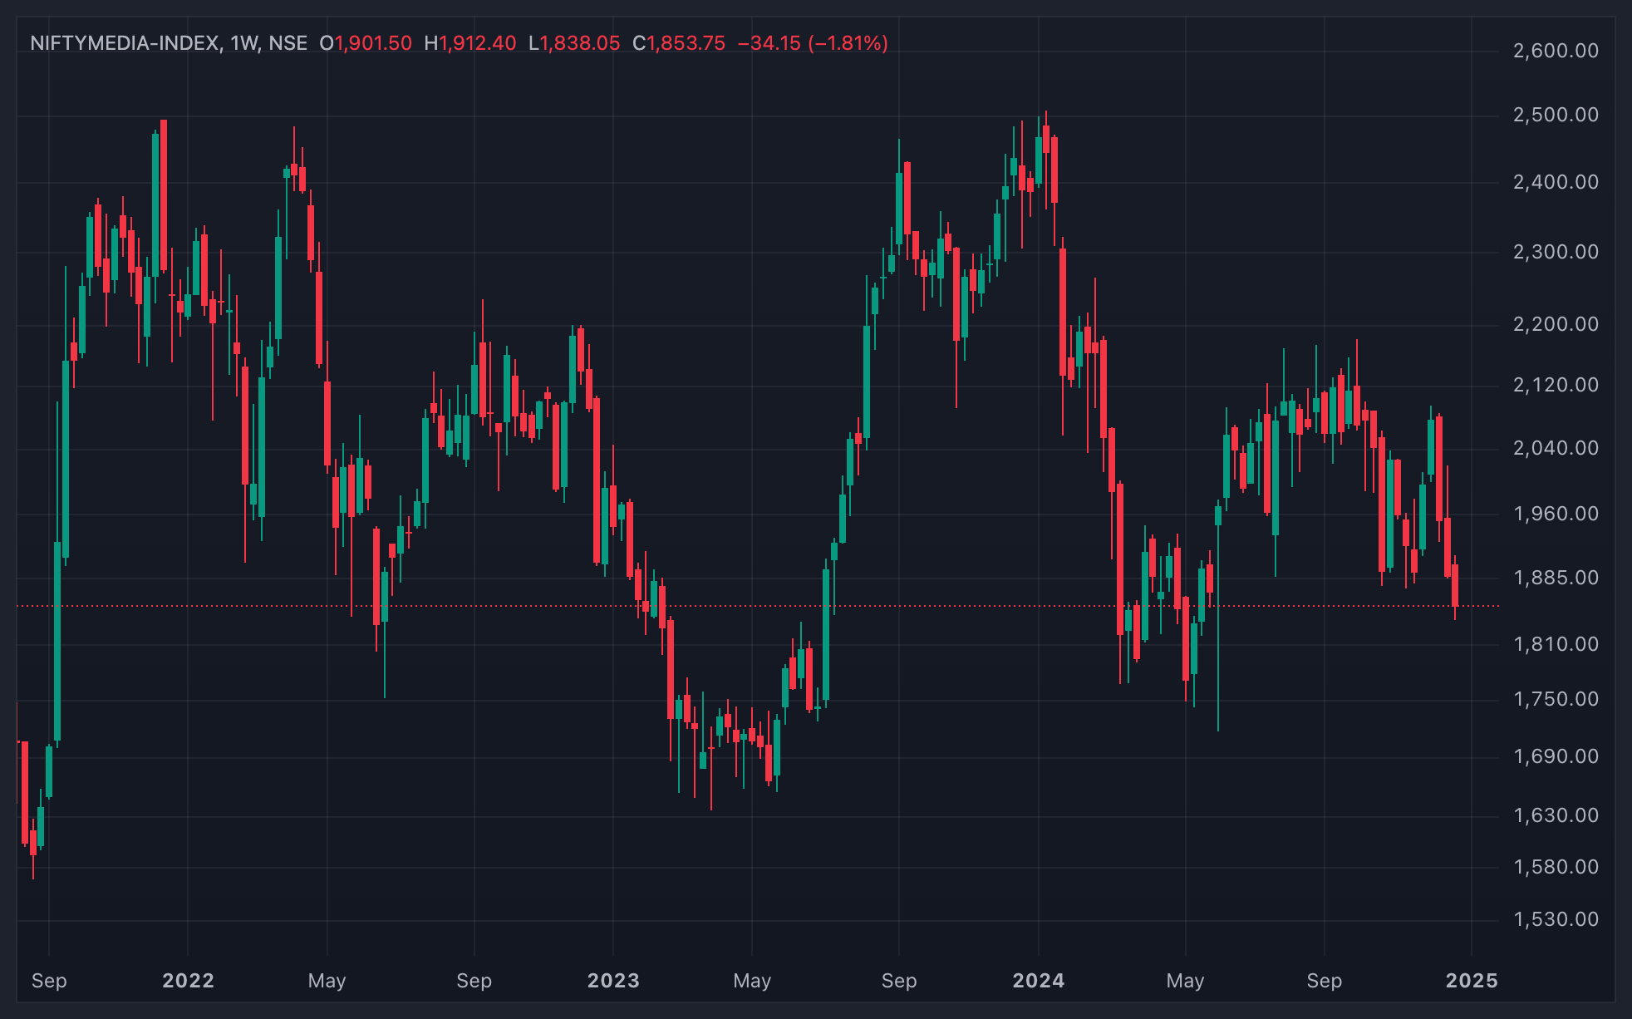Click the 2023 label on time axis
Screen dimensions: 1632x1019
[x=613, y=981]
